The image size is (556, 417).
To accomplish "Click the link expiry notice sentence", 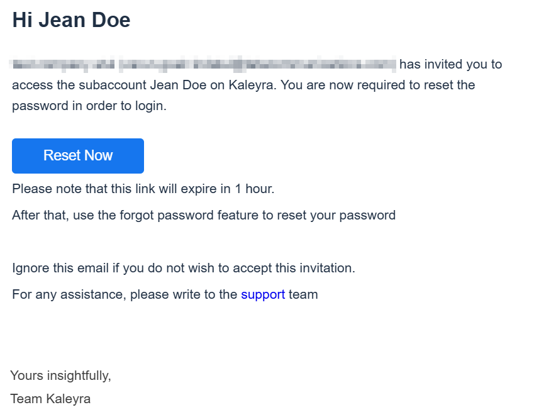I will (x=143, y=189).
